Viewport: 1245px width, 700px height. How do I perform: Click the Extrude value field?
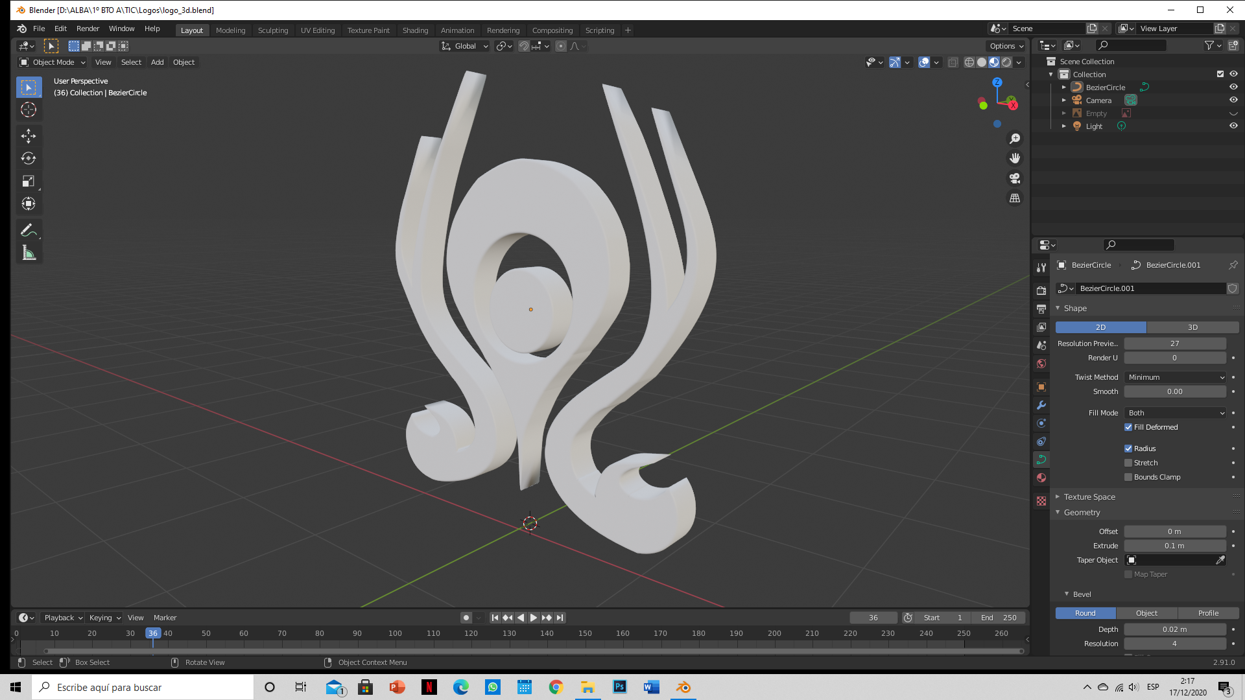1174,546
